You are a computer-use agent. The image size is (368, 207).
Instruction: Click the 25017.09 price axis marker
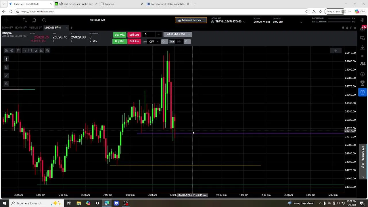[x=350, y=131]
